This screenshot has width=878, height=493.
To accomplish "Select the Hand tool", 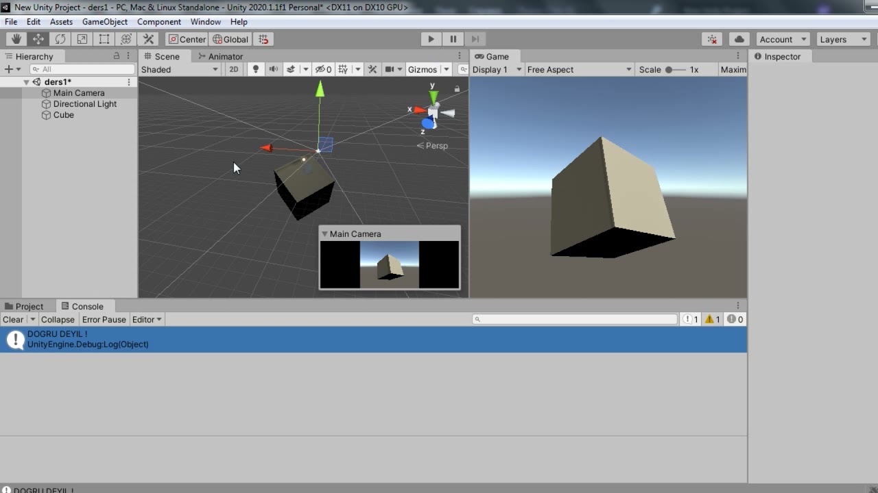I will click(x=16, y=39).
